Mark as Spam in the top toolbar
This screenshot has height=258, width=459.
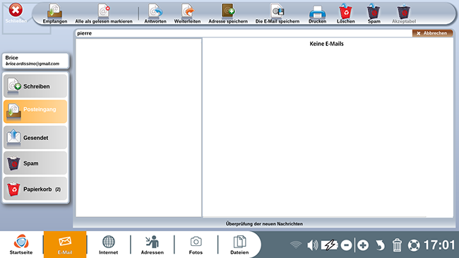[x=374, y=13]
